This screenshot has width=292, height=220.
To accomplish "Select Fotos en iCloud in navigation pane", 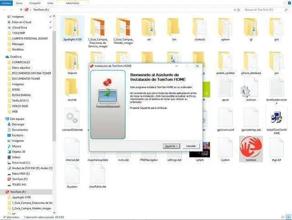I will click(x=21, y=22).
